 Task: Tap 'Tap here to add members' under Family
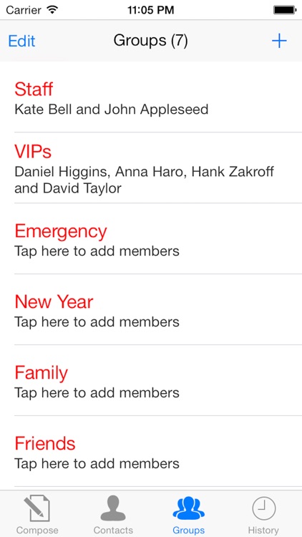point(97,393)
